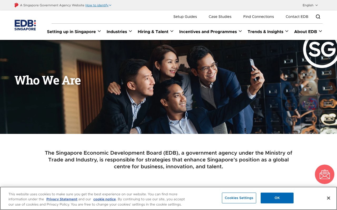Open the Cookies Settings button
Image resolution: width=337 pixels, height=210 pixels.
239,198
